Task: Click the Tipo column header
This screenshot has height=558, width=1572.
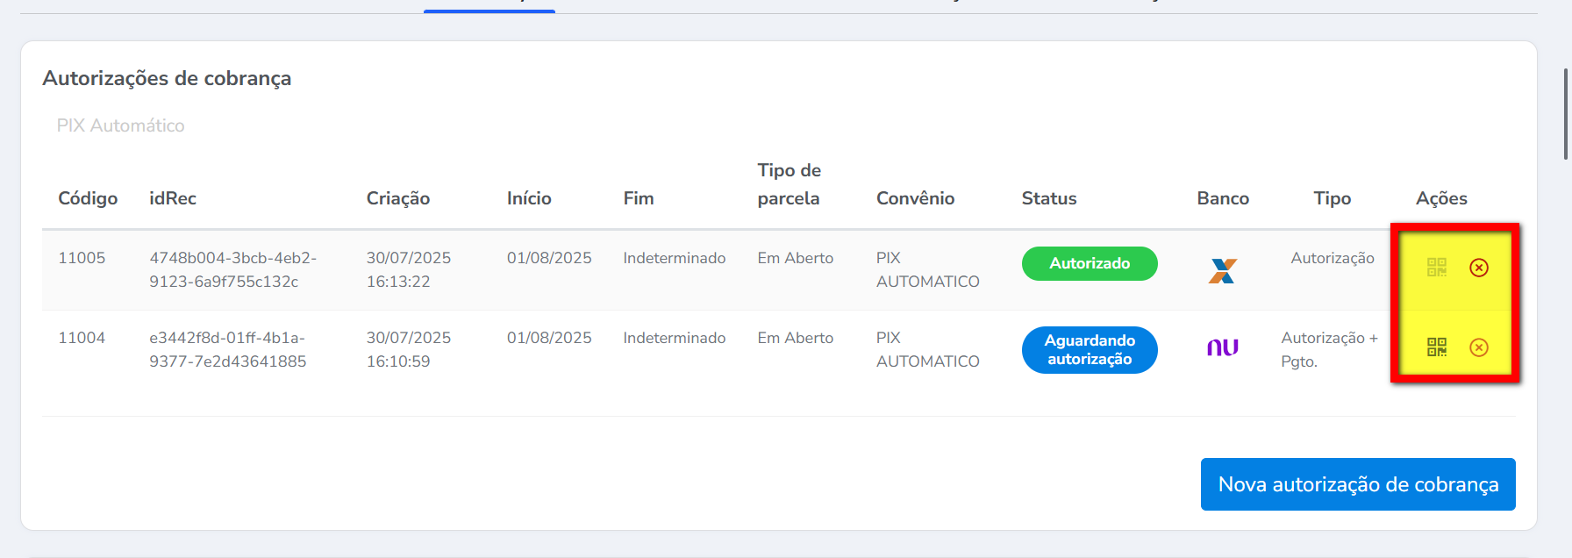Action: point(1333,198)
